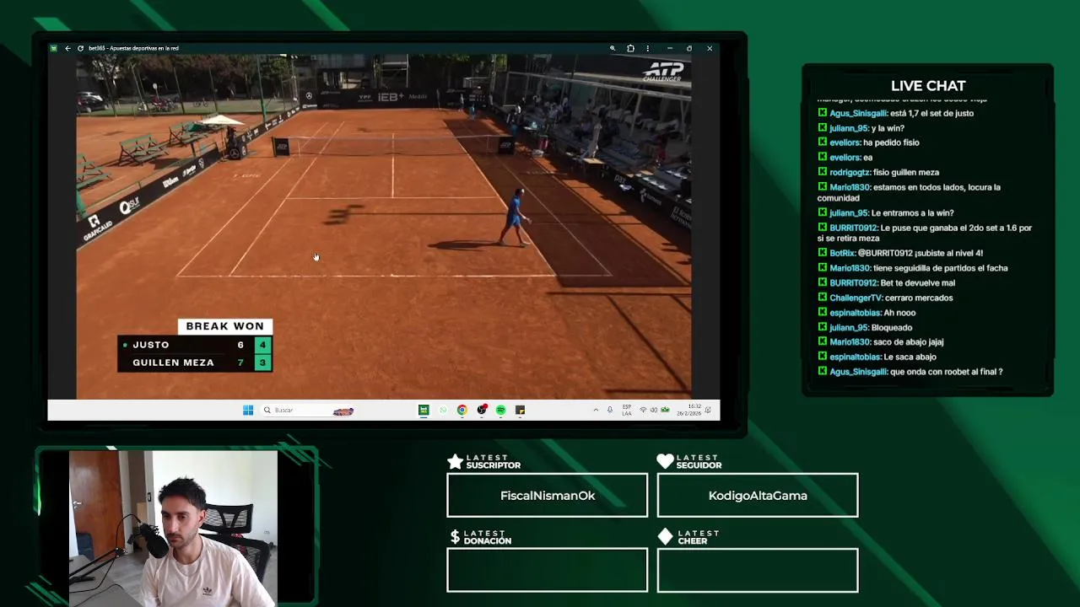The image size is (1080, 607).
Task: Go back in the bet365 window
Action: click(67, 48)
